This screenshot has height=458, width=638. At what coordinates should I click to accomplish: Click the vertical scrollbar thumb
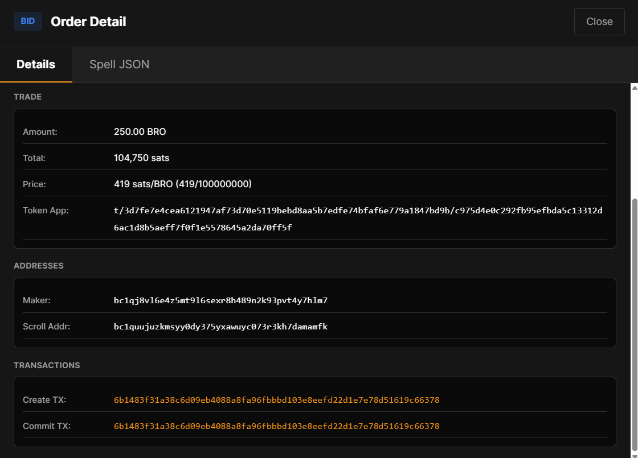[x=635, y=325]
